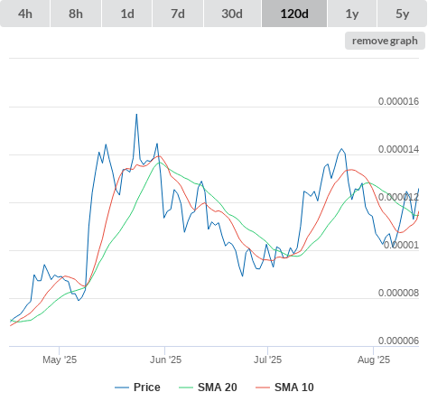Click the May '25 axis label

[60, 360]
